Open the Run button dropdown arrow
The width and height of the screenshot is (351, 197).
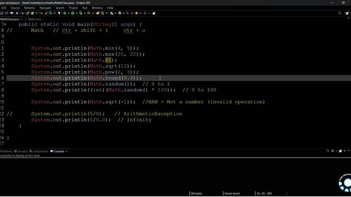pos(77,13)
